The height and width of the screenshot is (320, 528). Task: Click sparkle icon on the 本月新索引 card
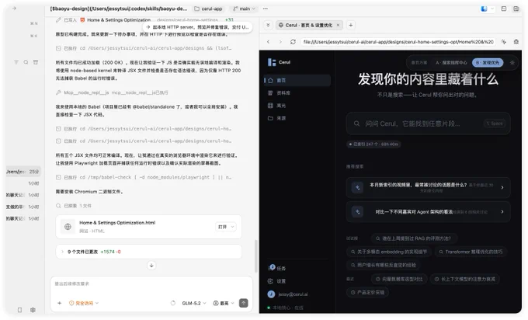358,188
